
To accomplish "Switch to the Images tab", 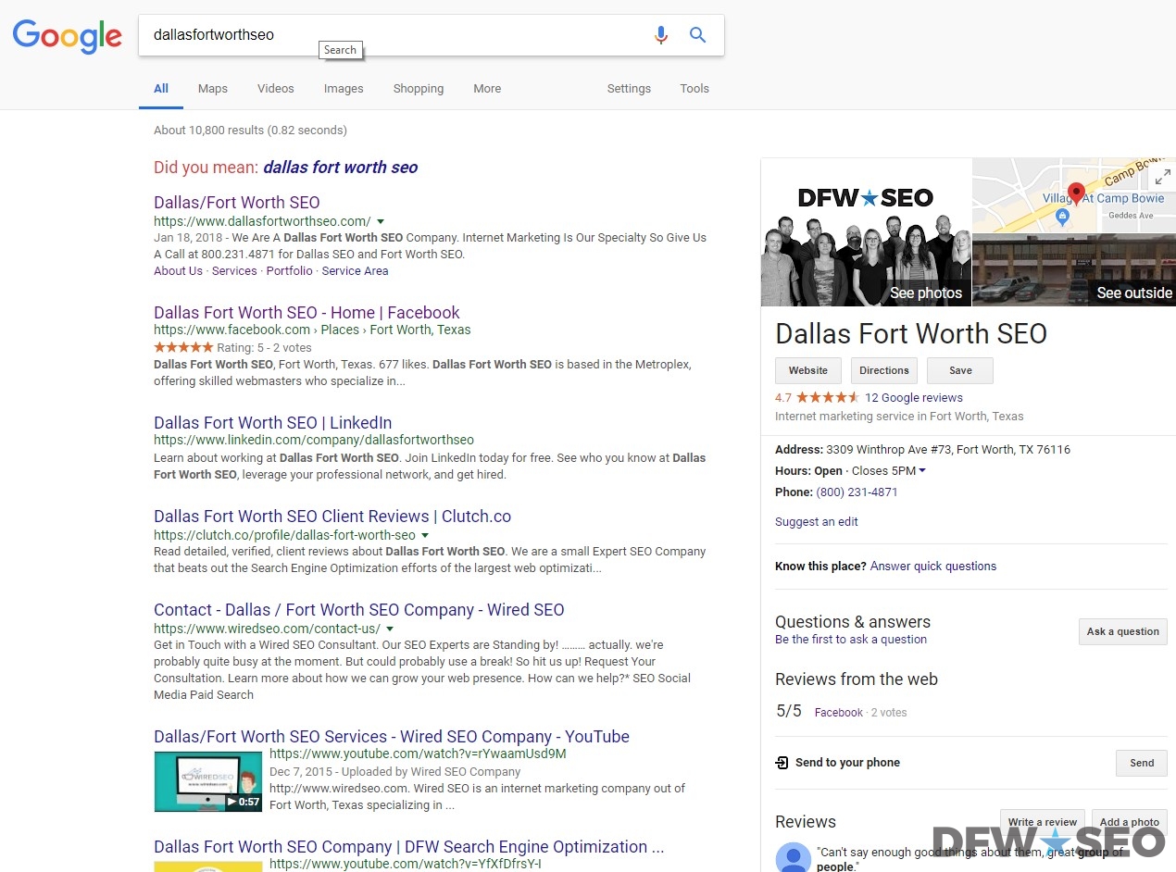I will (x=344, y=89).
